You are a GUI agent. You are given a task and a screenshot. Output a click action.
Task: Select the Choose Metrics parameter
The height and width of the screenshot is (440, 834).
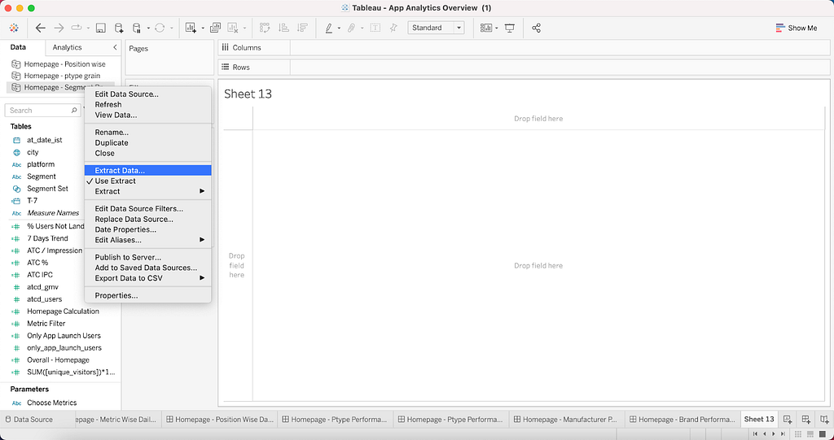tap(51, 403)
